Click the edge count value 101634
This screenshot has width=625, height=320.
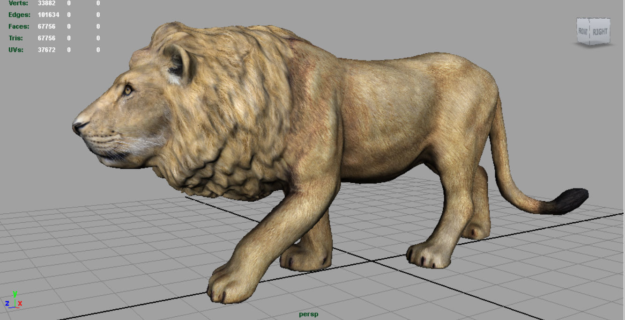48,15
